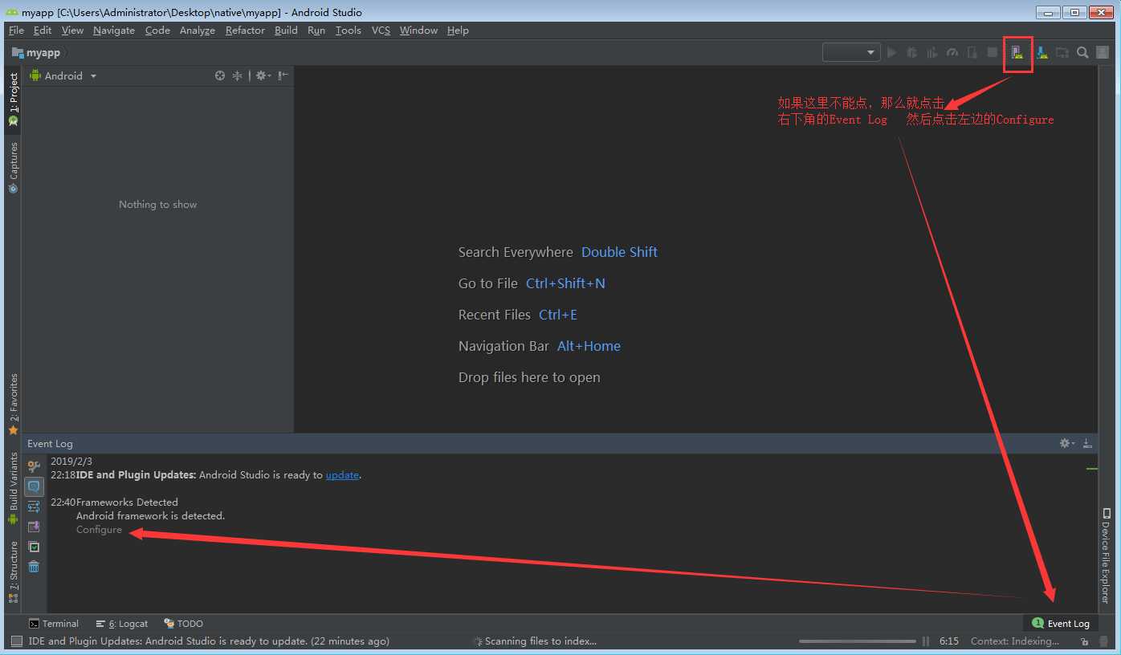1121x655 pixels.
Task: Click the Stop square icon in toolbar
Action: 993,53
